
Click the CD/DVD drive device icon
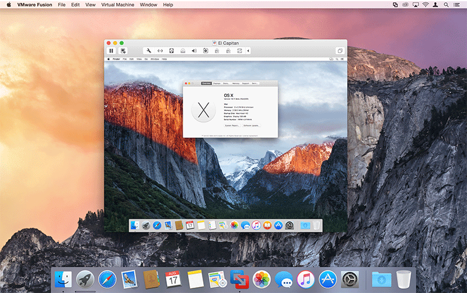(x=183, y=51)
